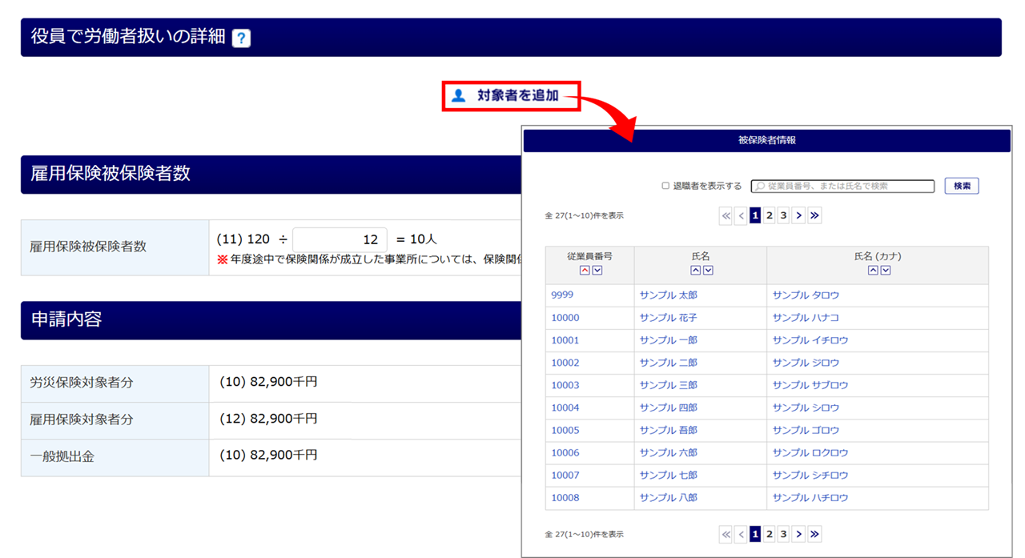Sort 従業員番号 column descending
Viewport: 1025px width, 558px height.
(597, 271)
